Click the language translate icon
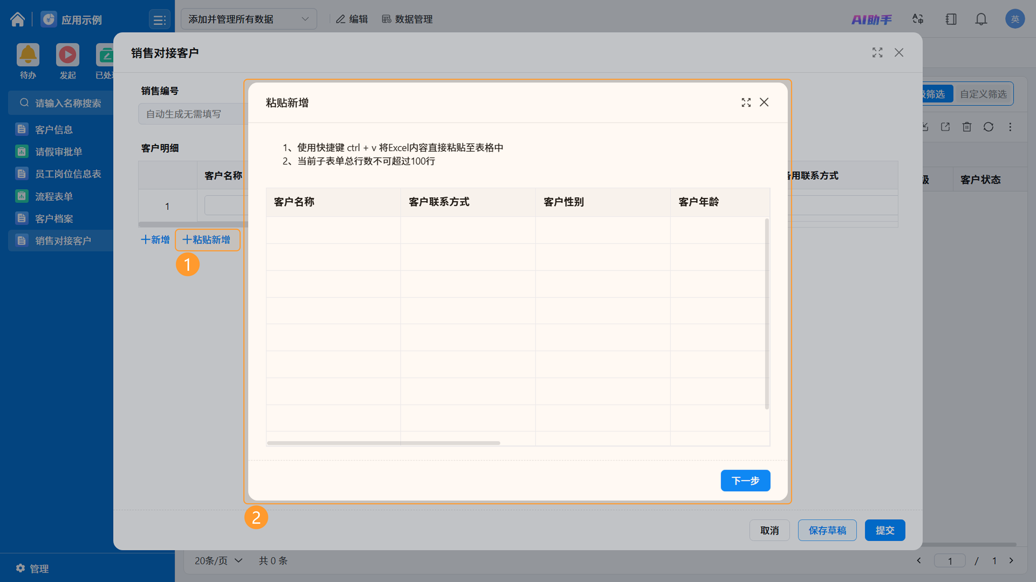Screen dimensions: 1036x582 (918, 19)
